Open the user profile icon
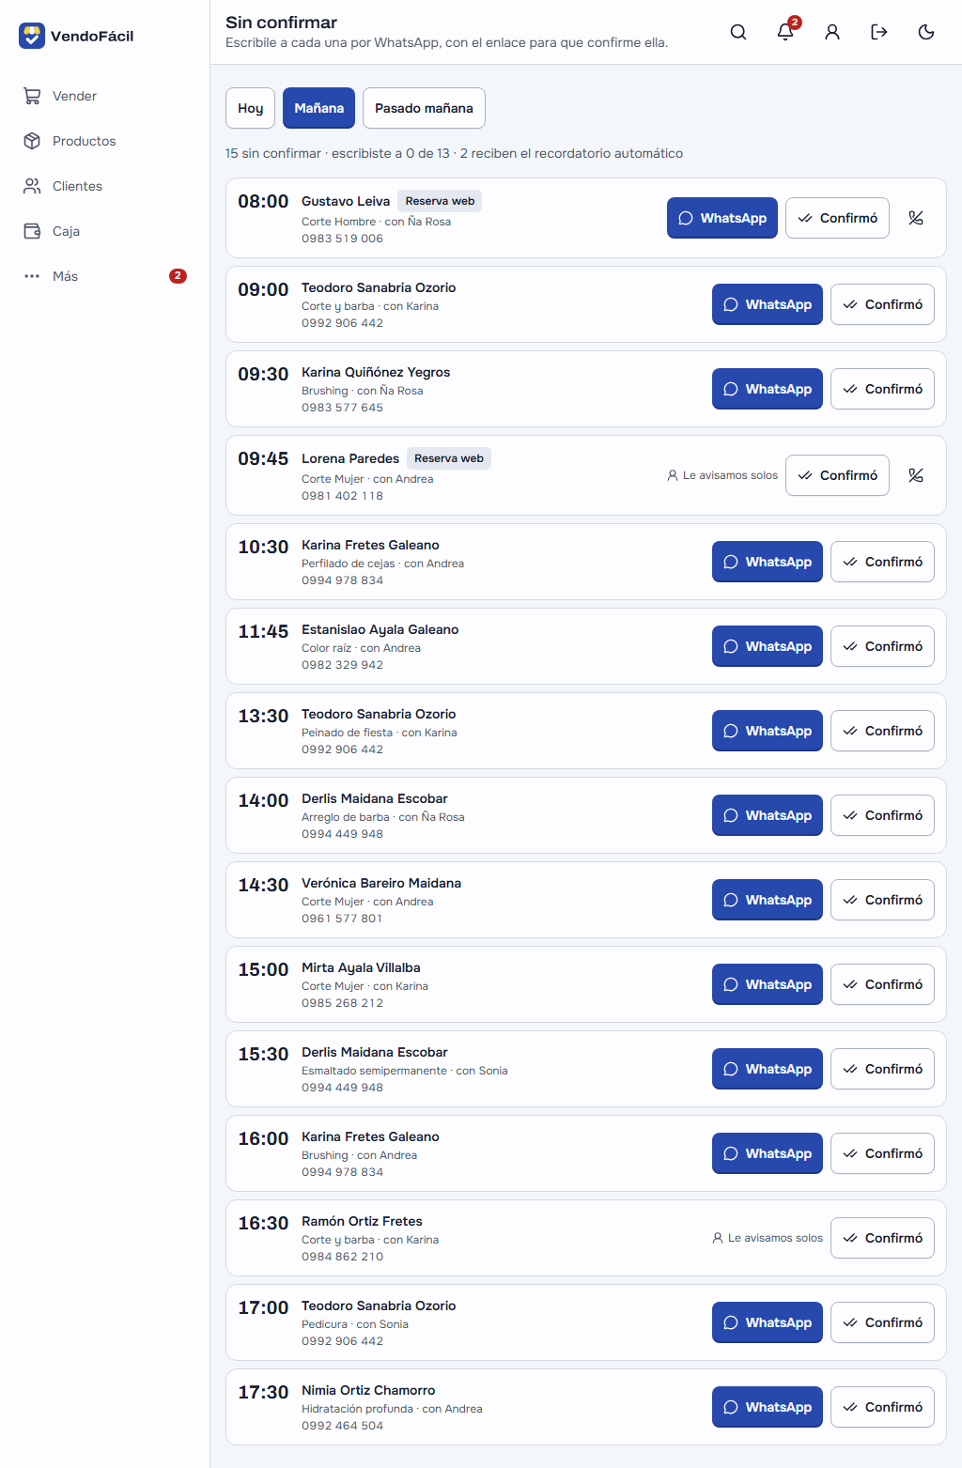 click(x=832, y=32)
